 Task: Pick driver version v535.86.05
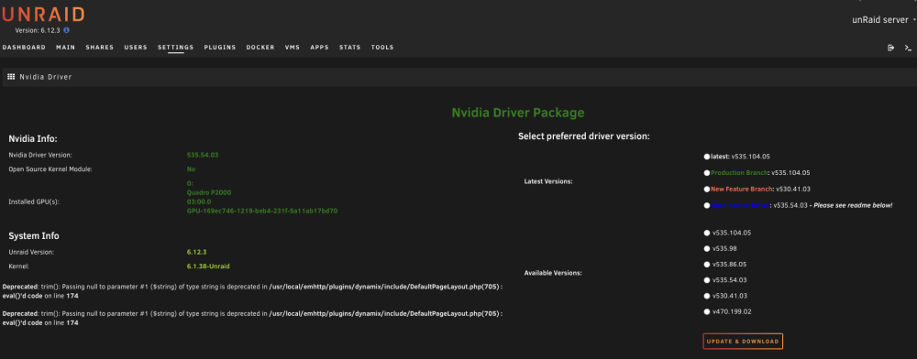707,264
